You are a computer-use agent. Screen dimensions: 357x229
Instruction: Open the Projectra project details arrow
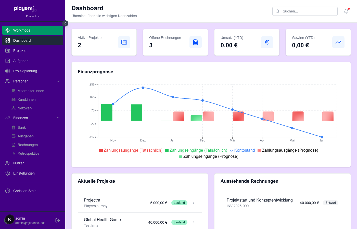[193, 203]
